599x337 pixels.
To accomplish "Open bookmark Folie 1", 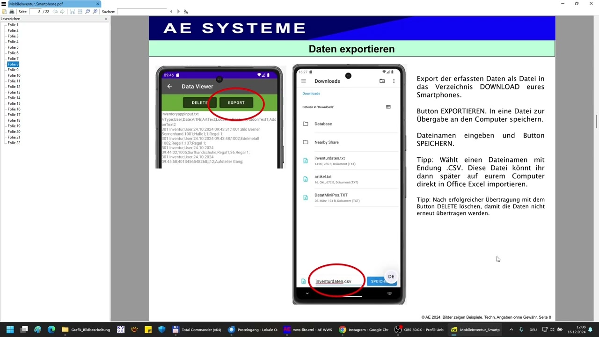I will [x=13, y=25].
